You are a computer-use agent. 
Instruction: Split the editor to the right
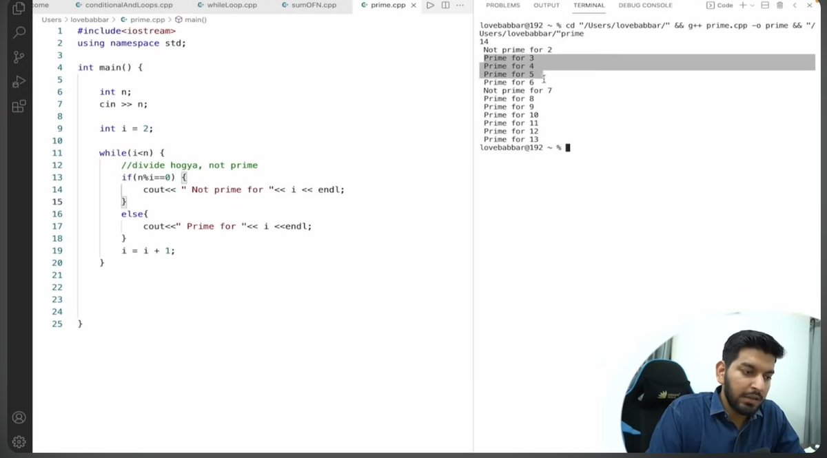445,6
